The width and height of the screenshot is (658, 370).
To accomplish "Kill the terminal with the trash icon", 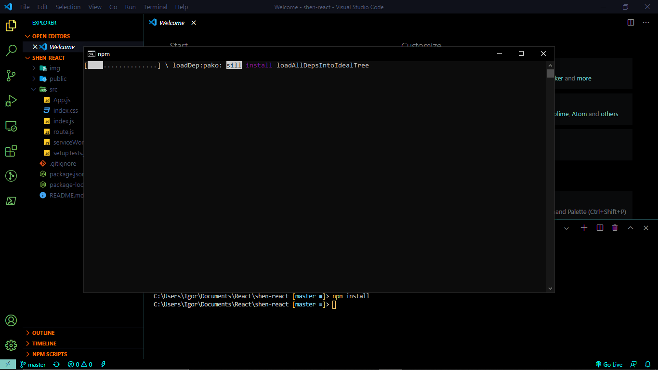I will 615,228.
